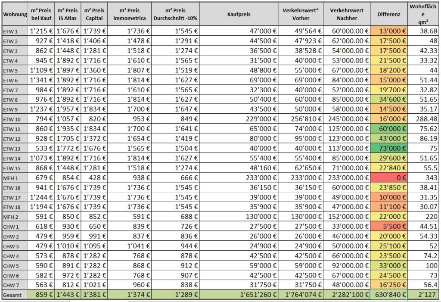Select the CHW 4 row label

pyautogui.click(x=15, y=255)
